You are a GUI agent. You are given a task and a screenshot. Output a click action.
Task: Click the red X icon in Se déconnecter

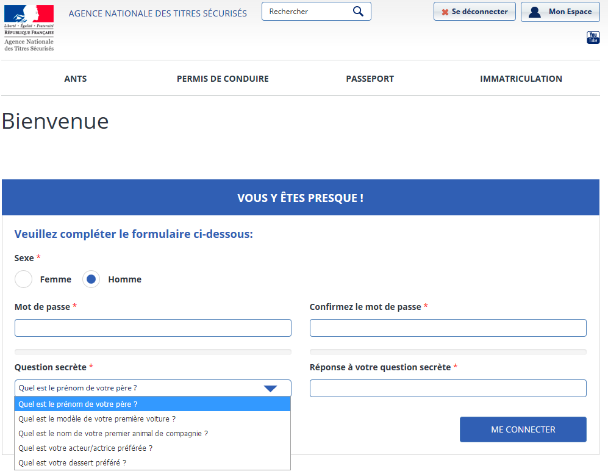(x=445, y=12)
